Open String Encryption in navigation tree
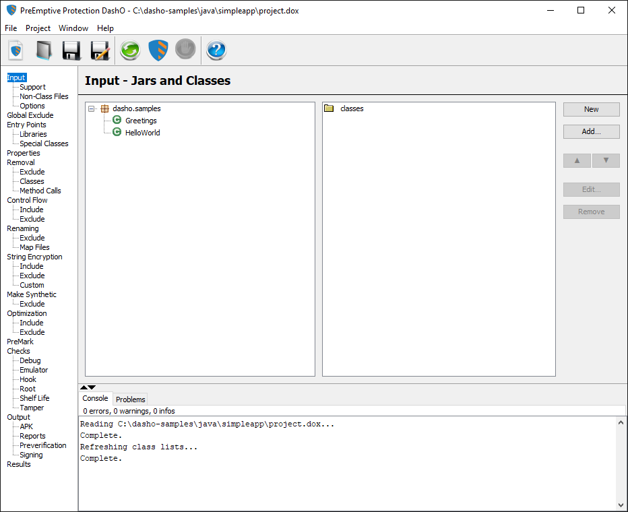 (x=34, y=257)
